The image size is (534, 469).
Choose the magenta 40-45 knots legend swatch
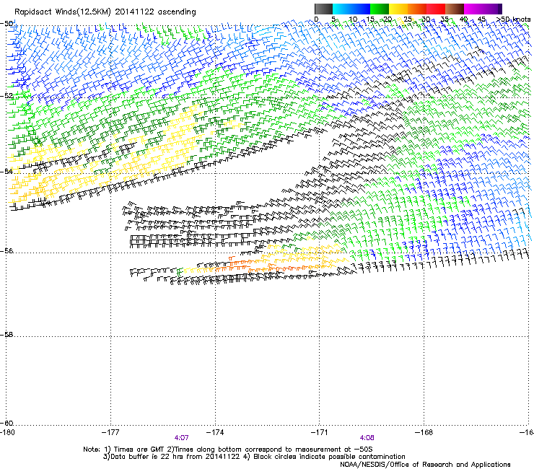click(473, 9)
